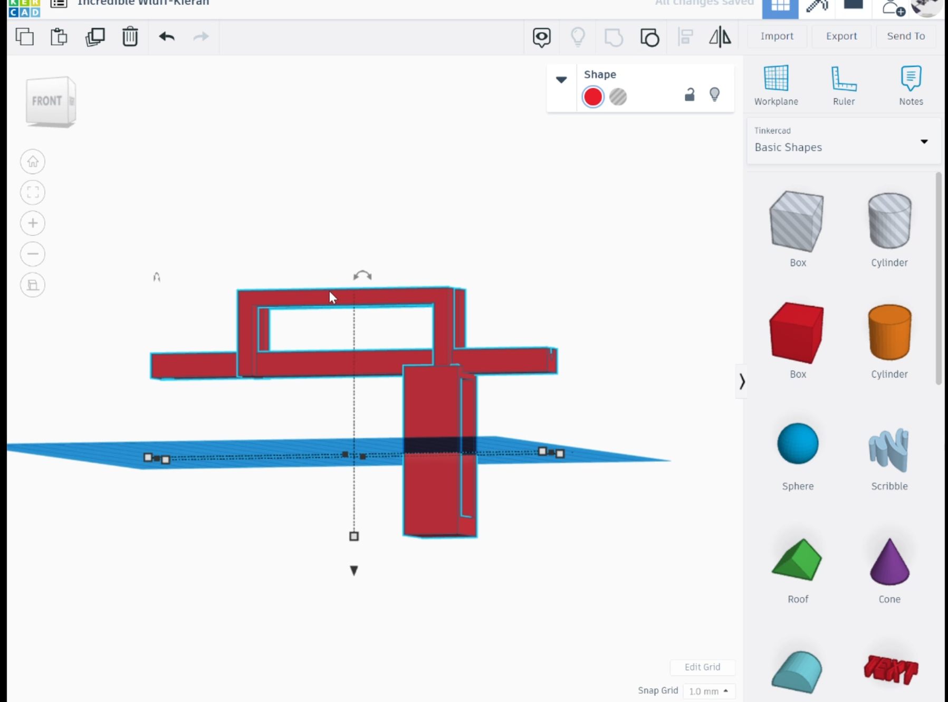The height and width of the screenshot is (702, 948).
Task: Open the Align tool
Action: click(685, 37)
